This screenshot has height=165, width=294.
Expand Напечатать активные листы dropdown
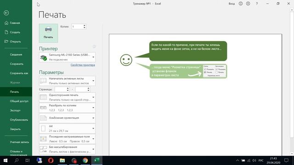point(67,81)
